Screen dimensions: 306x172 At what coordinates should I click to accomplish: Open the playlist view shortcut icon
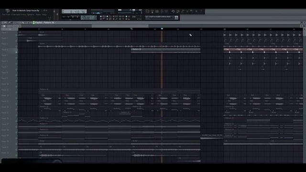(x=148, y=11)
